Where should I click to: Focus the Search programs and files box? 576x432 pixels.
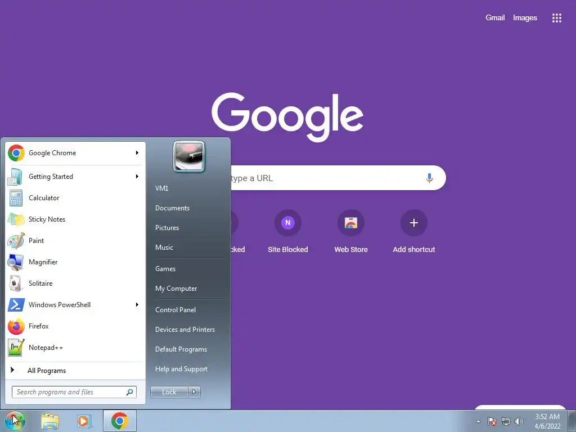[x=74, y=392]
